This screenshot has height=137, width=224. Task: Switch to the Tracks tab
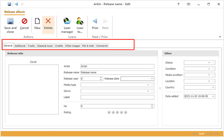pyautogui.click(x=31, y=46)
